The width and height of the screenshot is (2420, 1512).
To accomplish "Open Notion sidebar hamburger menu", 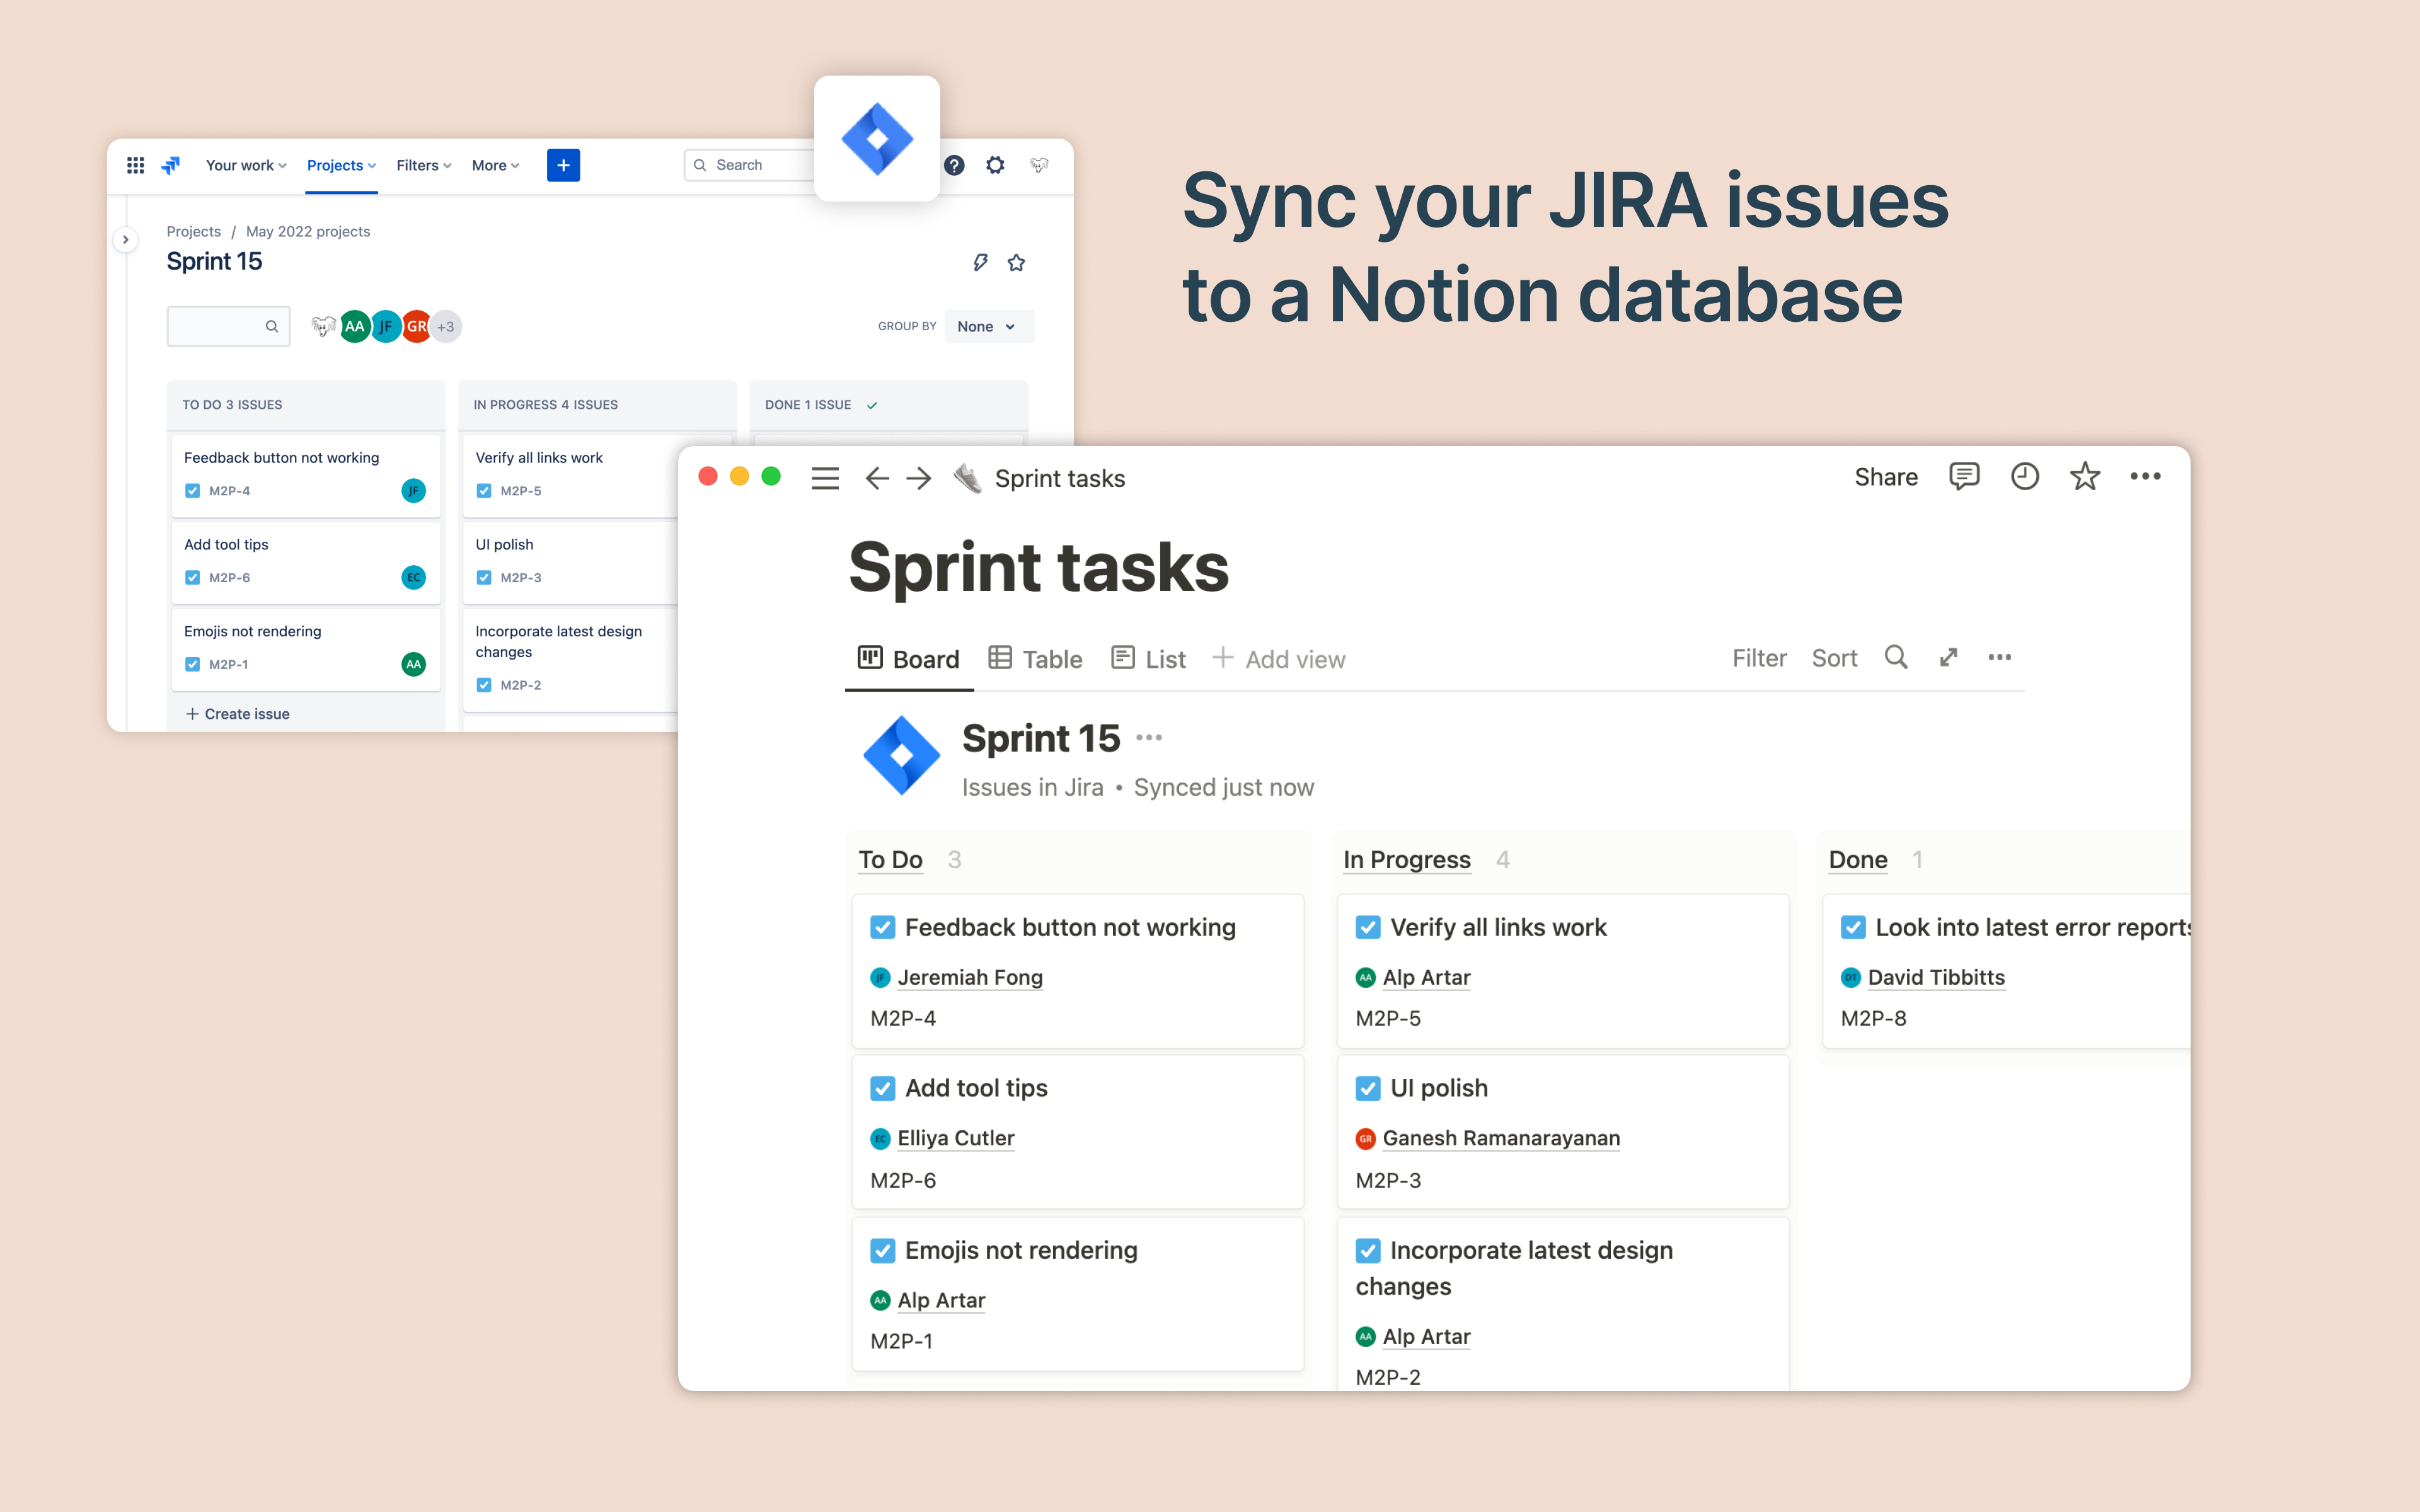I will pyautogui.click(x=825, y=478).
